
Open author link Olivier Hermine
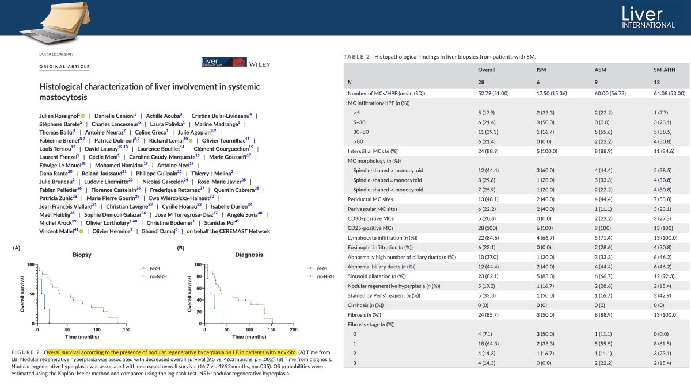coord(113,231)
